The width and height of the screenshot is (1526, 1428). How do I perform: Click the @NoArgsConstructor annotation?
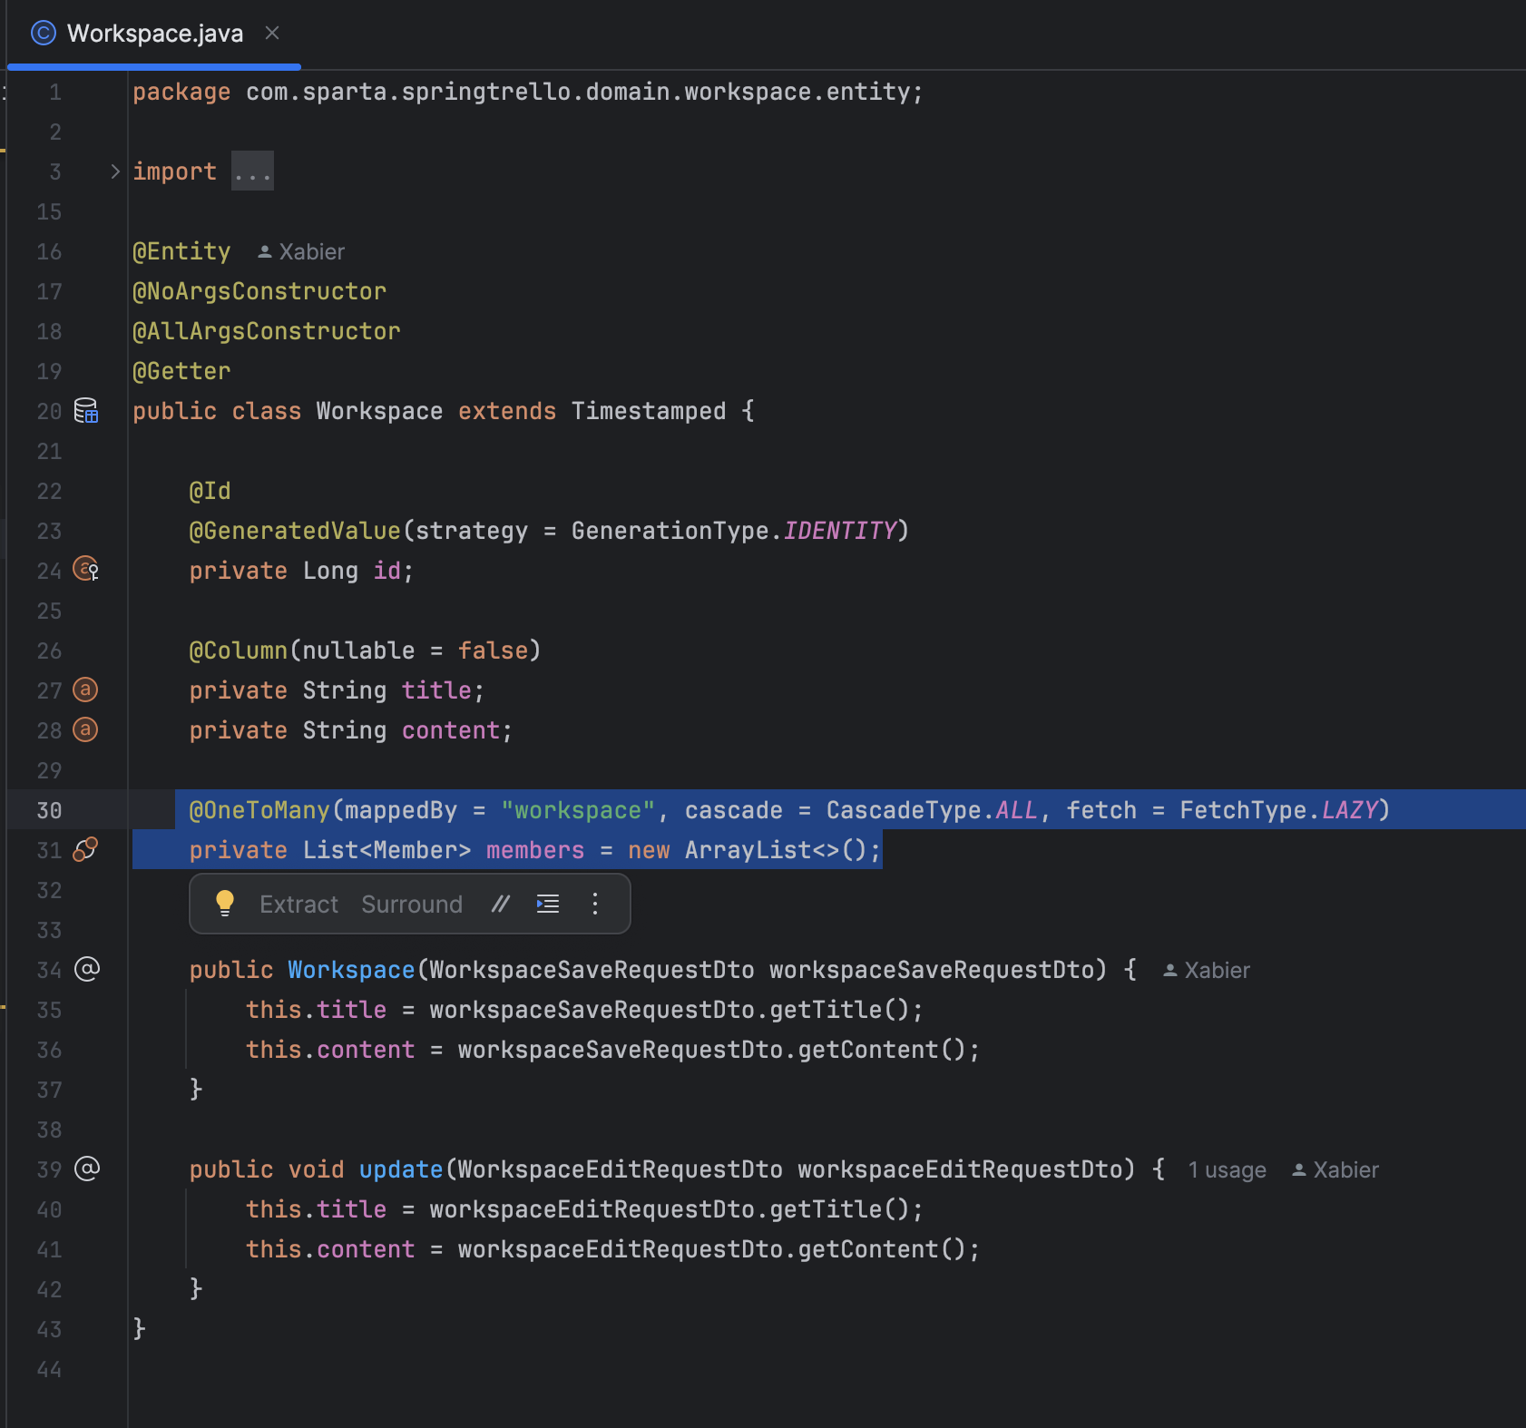[259, 291]
